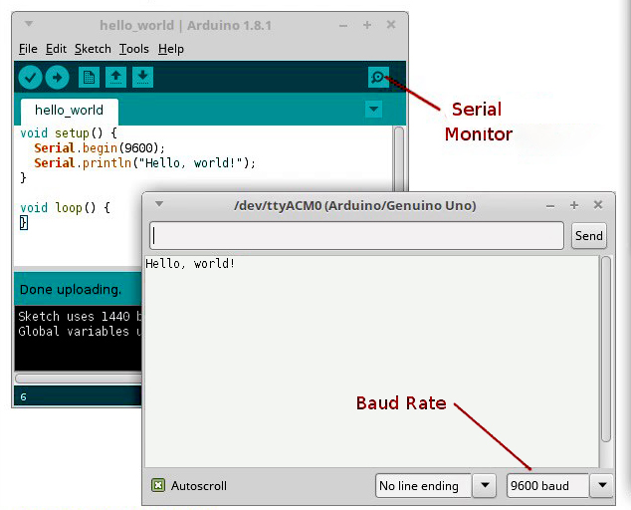Screen dimensions: 631x510
Task: Open serial monitor window menu triangle
Action: click(158, 204)
